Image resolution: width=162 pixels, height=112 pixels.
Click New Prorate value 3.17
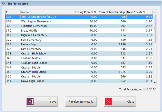point(149,30)
